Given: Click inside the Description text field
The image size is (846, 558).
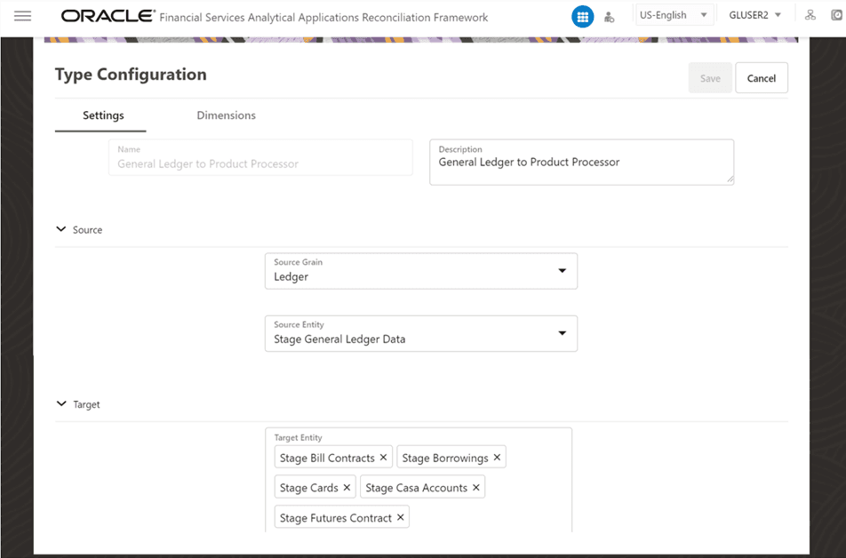Looking at the screenshot, I should (x=581, y=163).
